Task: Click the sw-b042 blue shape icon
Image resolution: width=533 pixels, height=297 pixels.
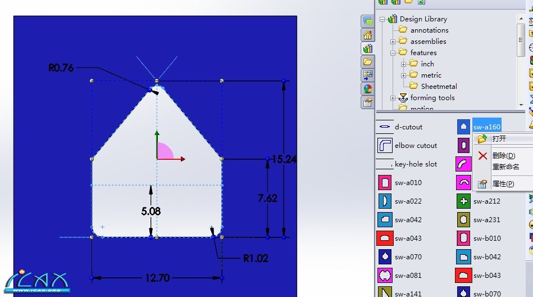Action: [463, 257]
